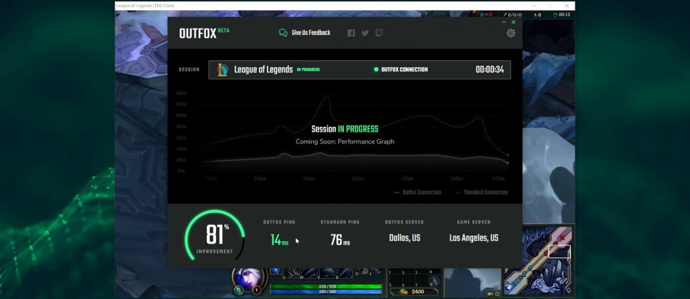Click the B recall button icon
Viewport: 690px width, 299px height.
coord(435,281)
